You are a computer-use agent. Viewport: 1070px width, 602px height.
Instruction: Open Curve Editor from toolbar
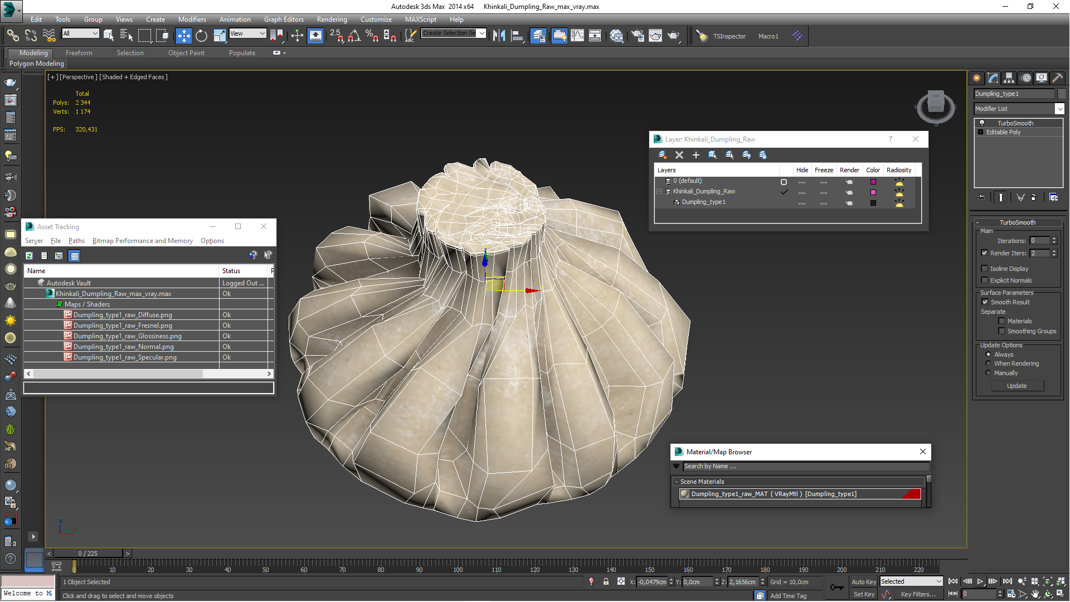pyautogui.click(x=577, y=36)
